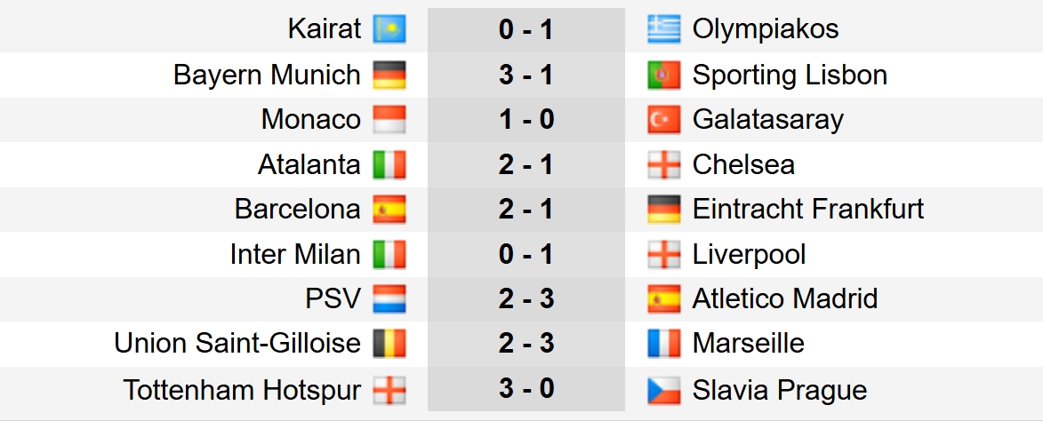Click the Italian flag beside Atalanta
This screenshot has height=421, width=1043.
[x=389, y=164]
